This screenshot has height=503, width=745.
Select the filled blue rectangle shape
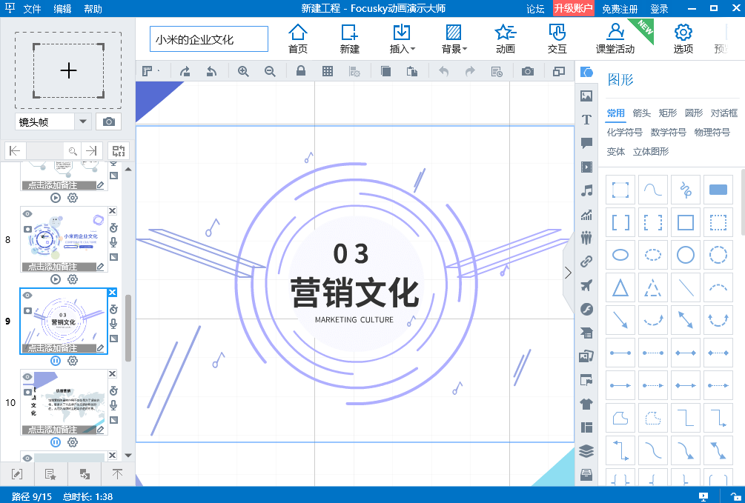pos(718,190)
